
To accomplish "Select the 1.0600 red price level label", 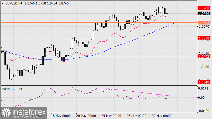I will point(204,38).
